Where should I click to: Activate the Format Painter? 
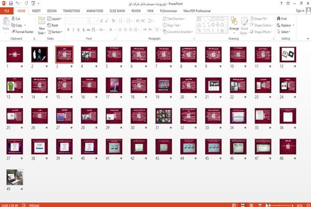tap(22, 32)
